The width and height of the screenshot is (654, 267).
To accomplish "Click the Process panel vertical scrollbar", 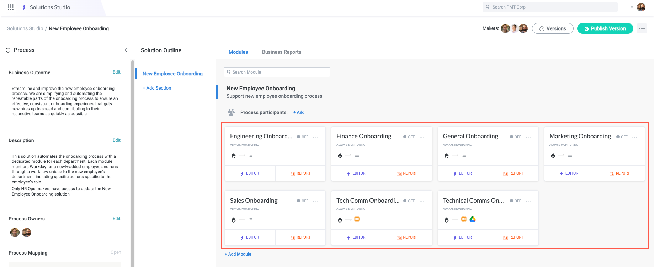I will pos(133,160).
